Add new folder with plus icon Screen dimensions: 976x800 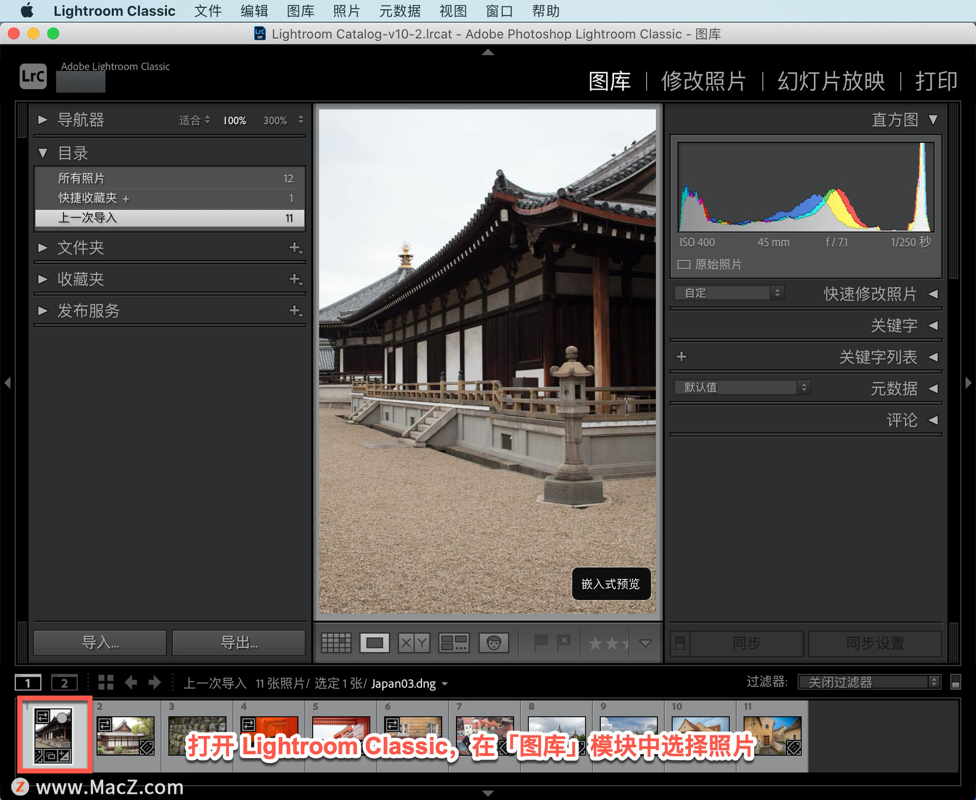(x=295, y=248)
